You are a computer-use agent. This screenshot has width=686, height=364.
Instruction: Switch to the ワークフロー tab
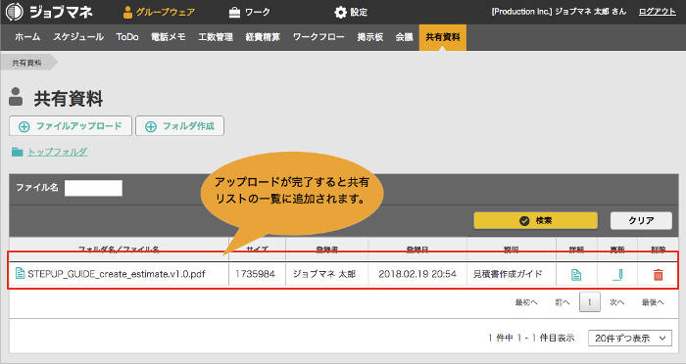coord(318,37)
